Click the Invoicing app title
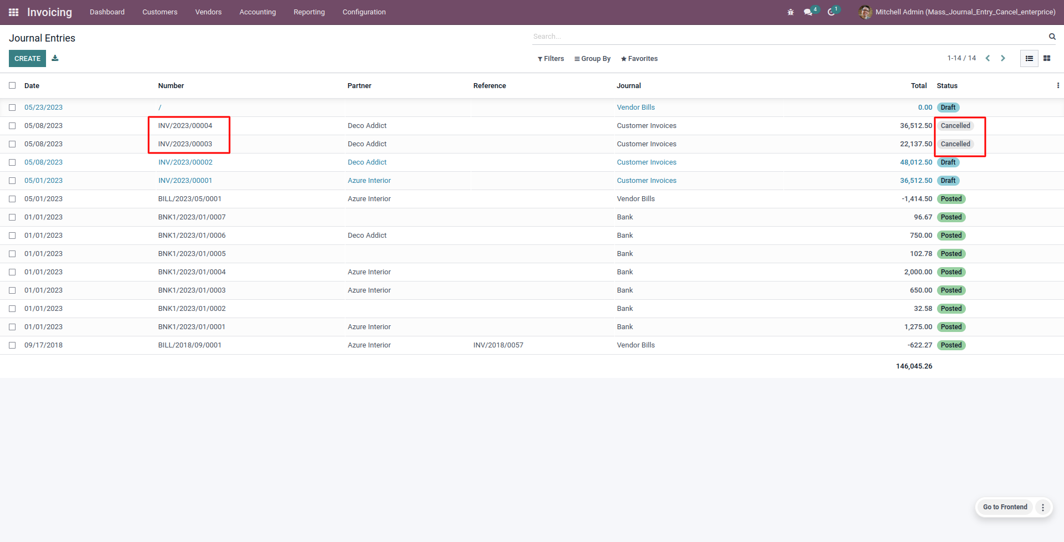This screenshot has width=1064, height=542. coord(49,12)
